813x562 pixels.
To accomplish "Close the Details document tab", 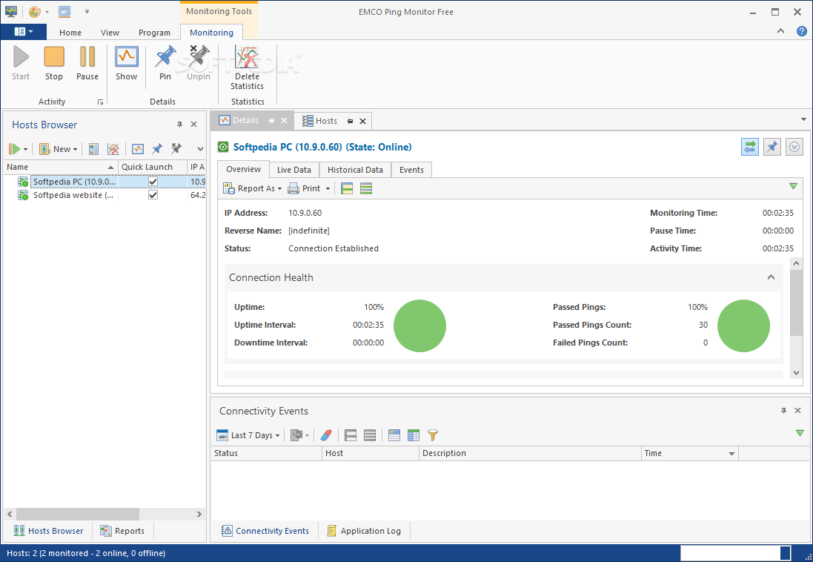I will click(284, 120).
